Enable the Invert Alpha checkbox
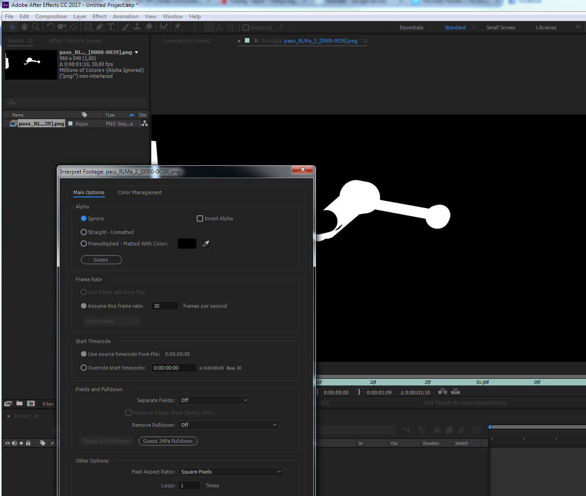The width and height of the screenshot is (586, 496). pyautogui.click(x=200, y=218)
